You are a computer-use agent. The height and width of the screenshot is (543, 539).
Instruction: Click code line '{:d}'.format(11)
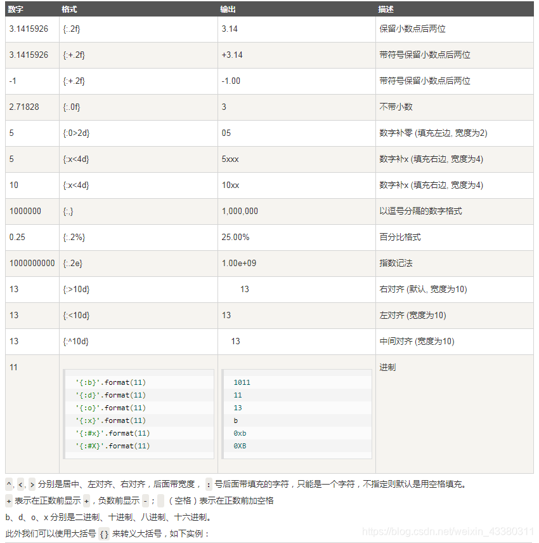pos(110,395)
